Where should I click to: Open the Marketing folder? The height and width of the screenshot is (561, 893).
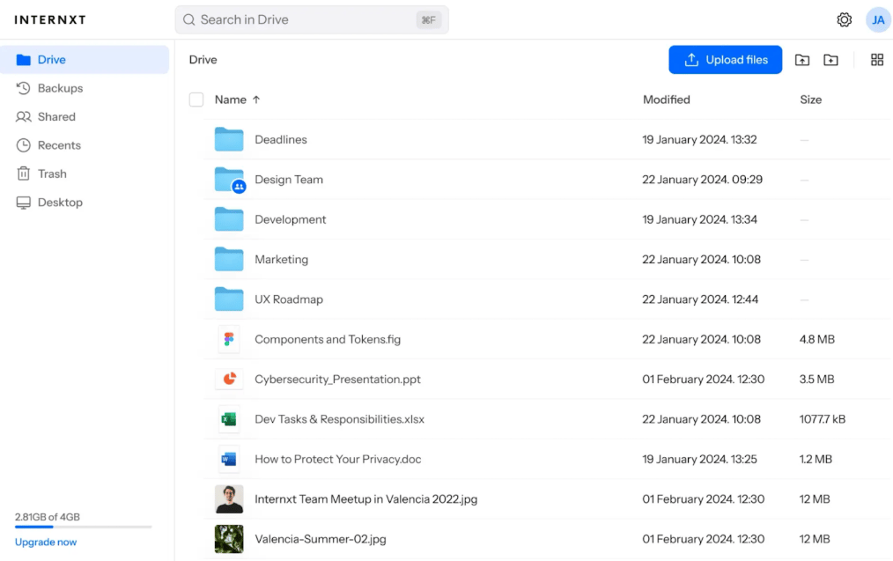click(x=281, y=259)
